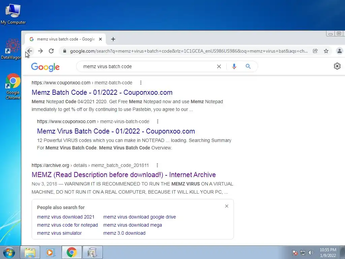The image size is (345, 259).
Task: Click the Show Desktop strip beside the clock
Action: (x=343, y=253)
